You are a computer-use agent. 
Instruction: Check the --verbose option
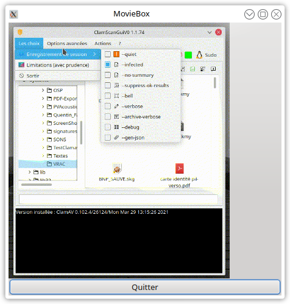coord(108,106)
